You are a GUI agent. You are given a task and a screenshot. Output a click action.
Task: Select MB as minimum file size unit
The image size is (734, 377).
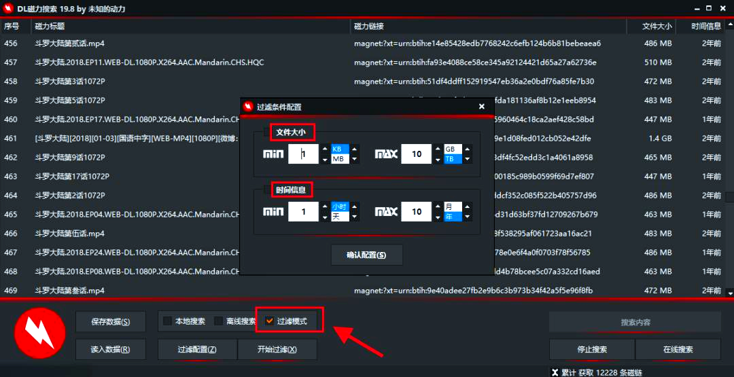[340, 159]
